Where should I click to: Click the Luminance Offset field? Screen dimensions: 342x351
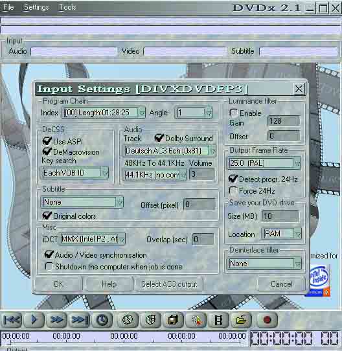(x=284, y=136)
